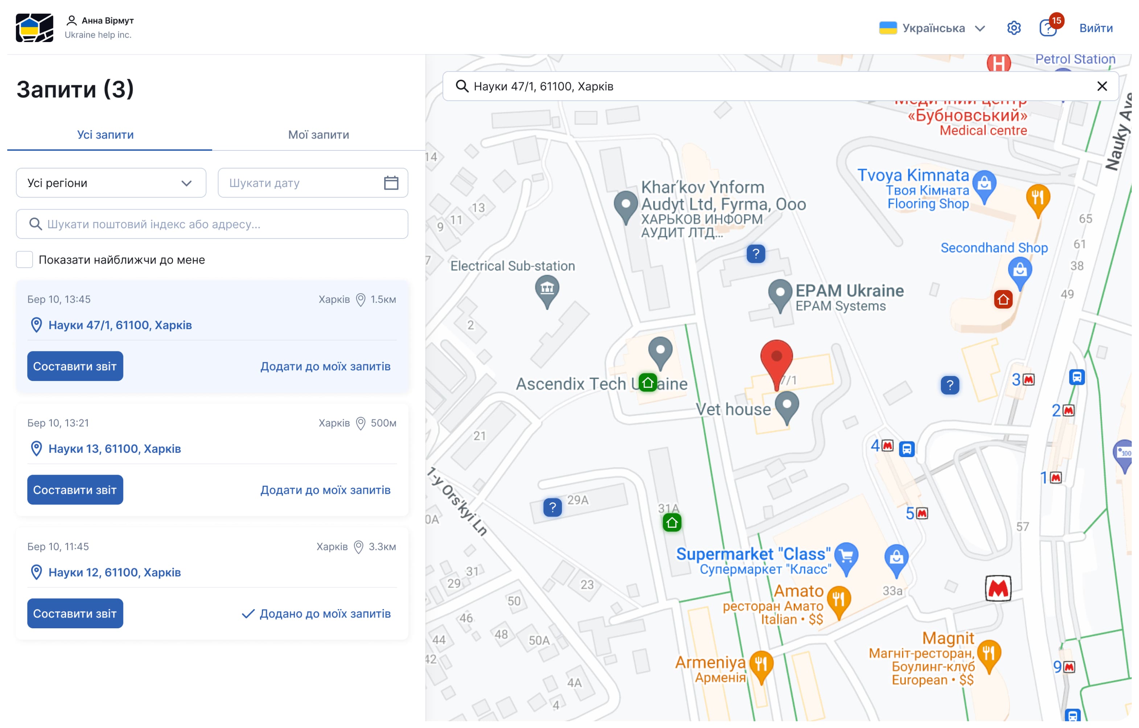Open help notifications with badge 15

(x=1048, y=28)
